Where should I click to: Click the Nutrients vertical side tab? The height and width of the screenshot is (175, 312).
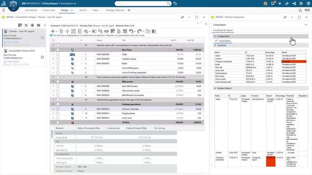(x=52, y=134)
